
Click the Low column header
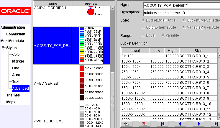[157, 50]
